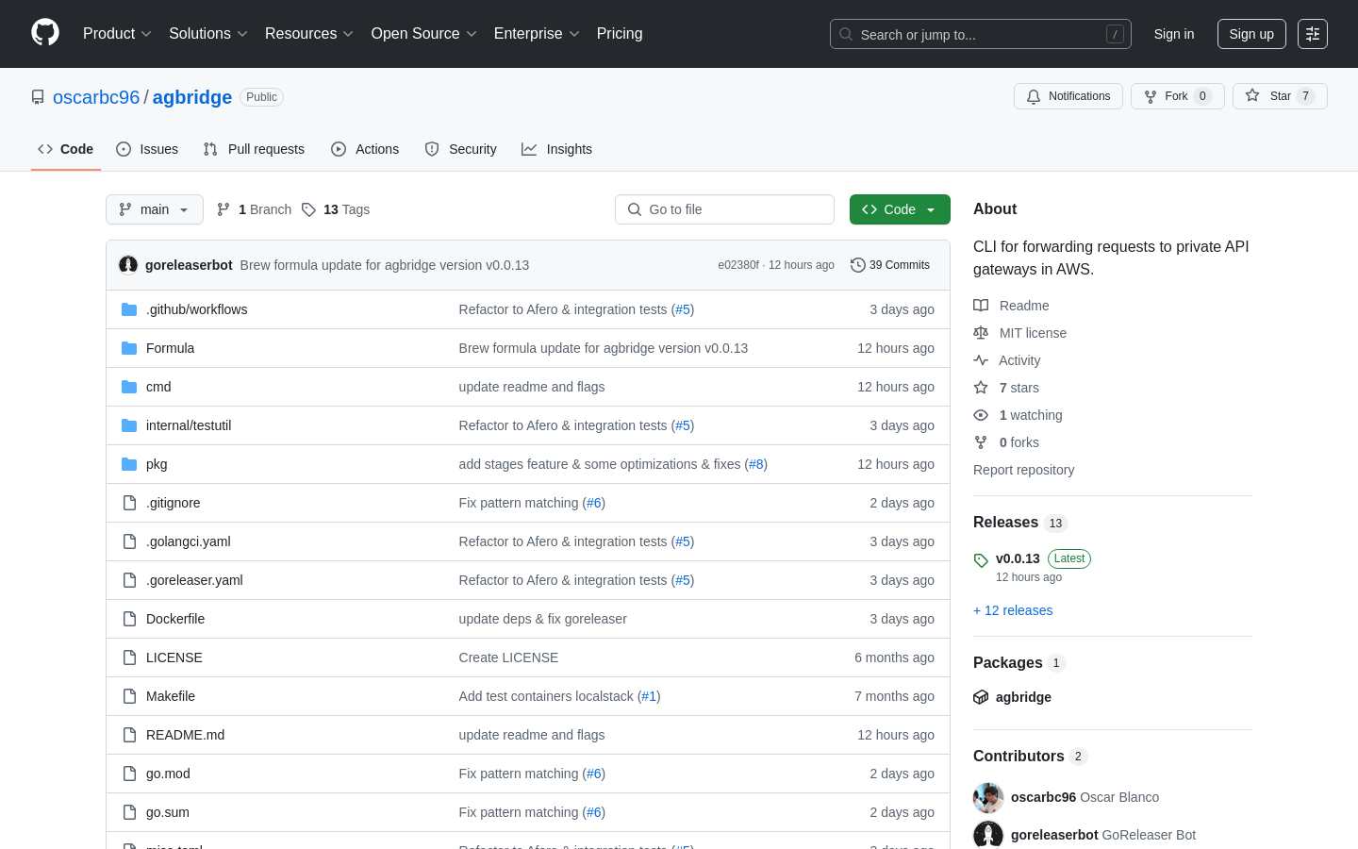The height and width of the screenshot is (849, 1358).
Task: Click the book icon next to Readme
Action: [x=981, y=306]
